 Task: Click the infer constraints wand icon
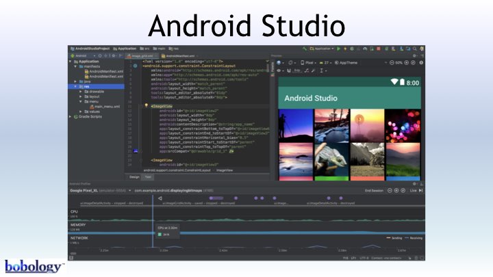coord(313,70)
